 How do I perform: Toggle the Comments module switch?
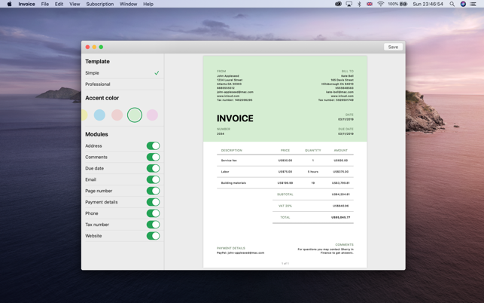153,157
